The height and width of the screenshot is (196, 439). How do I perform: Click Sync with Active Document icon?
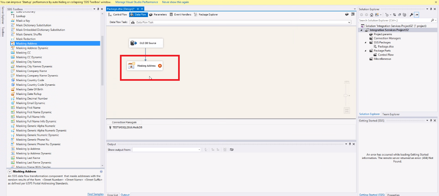click(394, 15)
